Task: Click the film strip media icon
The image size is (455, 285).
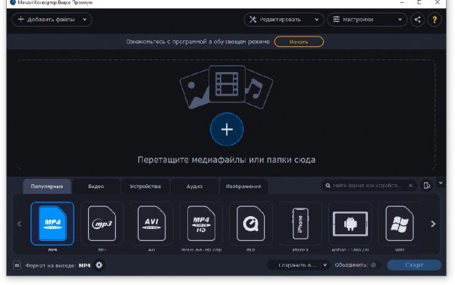Action: coord(227,84)
